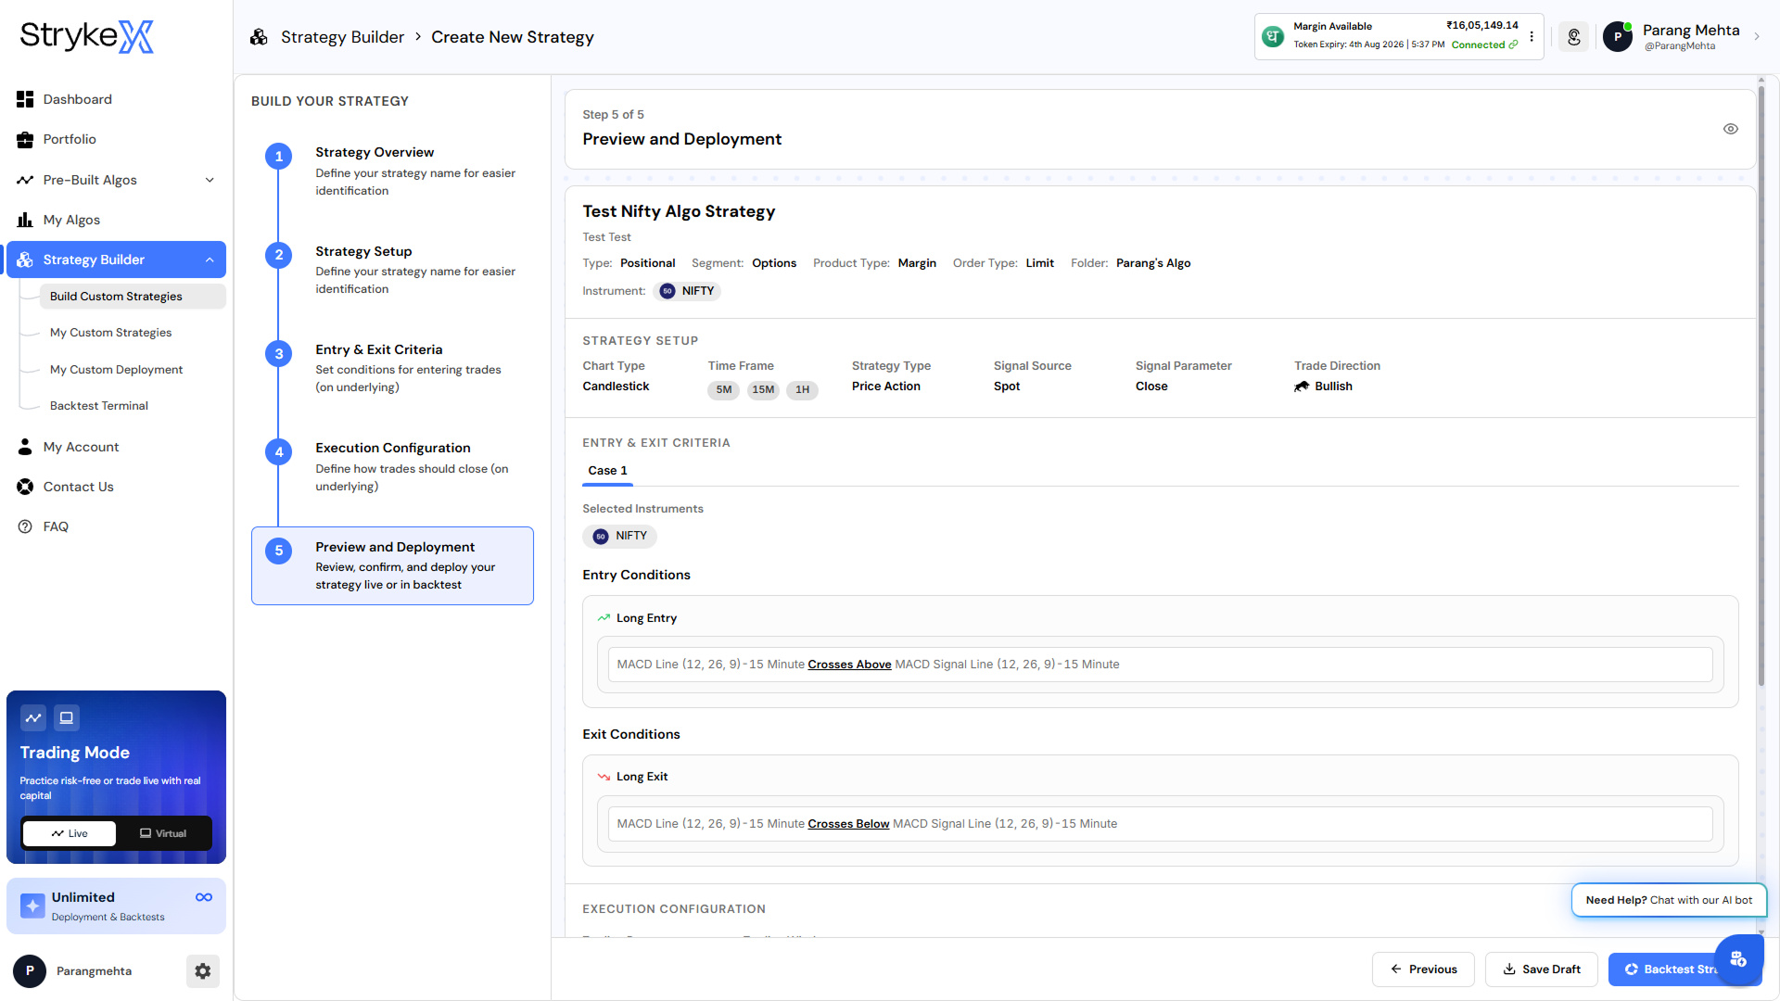Toggle the preview eye icon
The height and width of the screenshot is (1001, 1780).
point(1730,129)
